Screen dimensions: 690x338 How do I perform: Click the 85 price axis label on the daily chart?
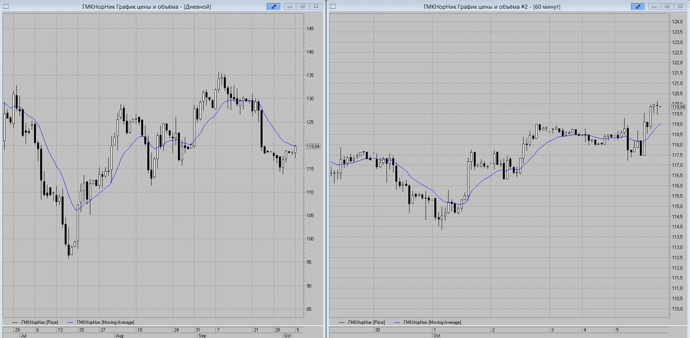click(309, 309)
